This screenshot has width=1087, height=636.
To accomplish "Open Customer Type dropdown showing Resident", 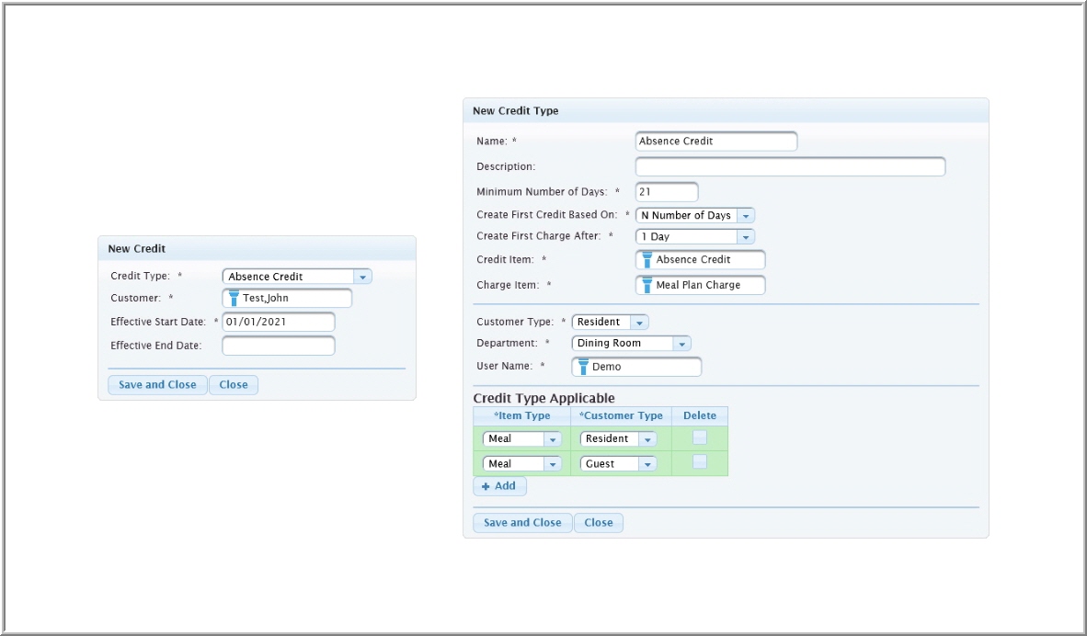I will [639, 323].
